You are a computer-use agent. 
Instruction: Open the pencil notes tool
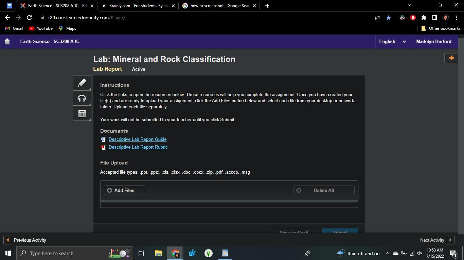82,83
